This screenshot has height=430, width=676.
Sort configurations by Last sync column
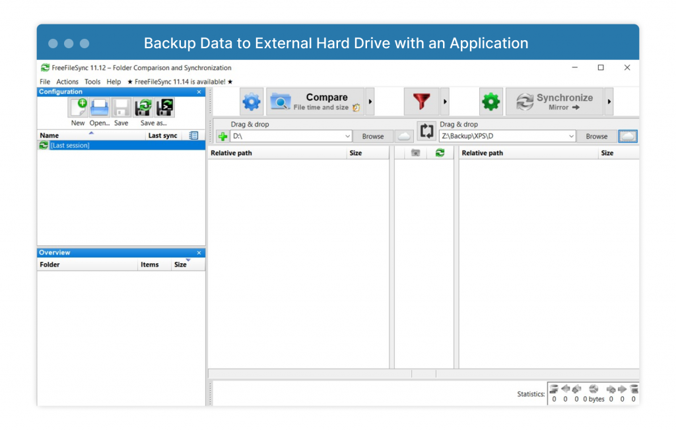pyautogui.click(x=162, y=136)
